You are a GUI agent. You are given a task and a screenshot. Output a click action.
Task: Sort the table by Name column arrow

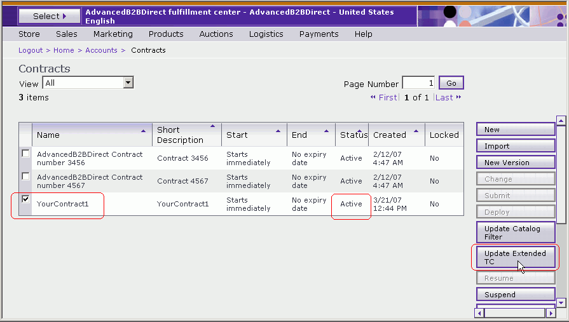(x=143, y=131)
